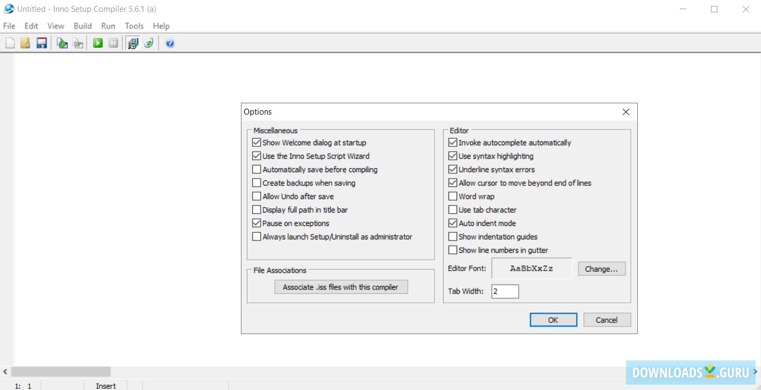This screenshot has width=761, height=390.
Task: Click the horizontal scrollbar left arrow
Action: click(x=5, y=372)
